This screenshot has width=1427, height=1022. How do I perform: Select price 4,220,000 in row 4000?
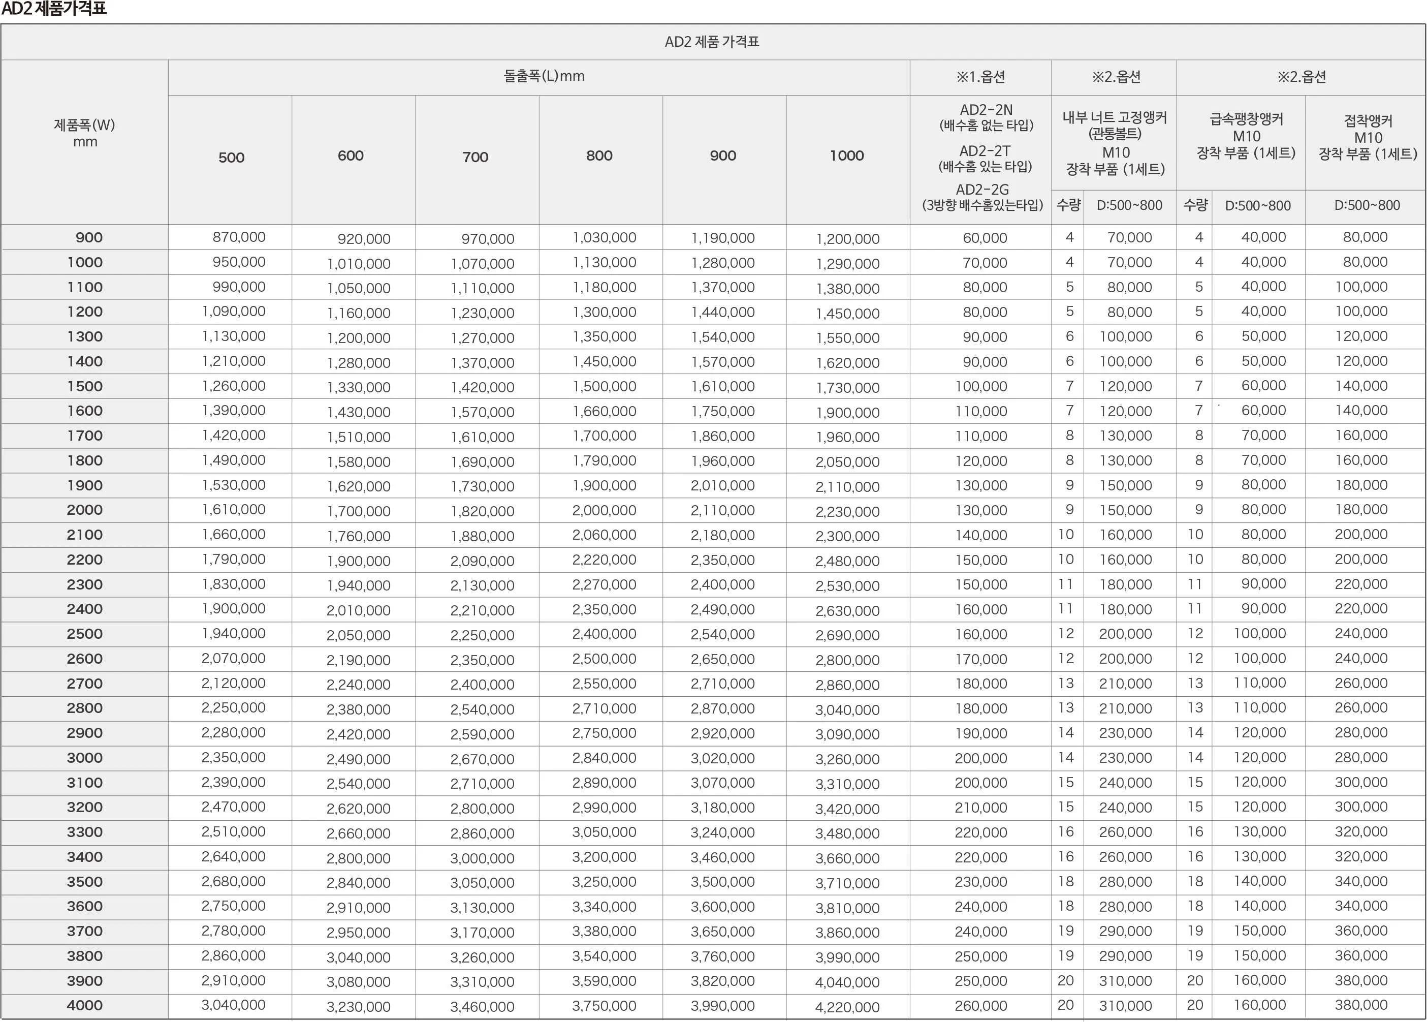(848, 1008)
